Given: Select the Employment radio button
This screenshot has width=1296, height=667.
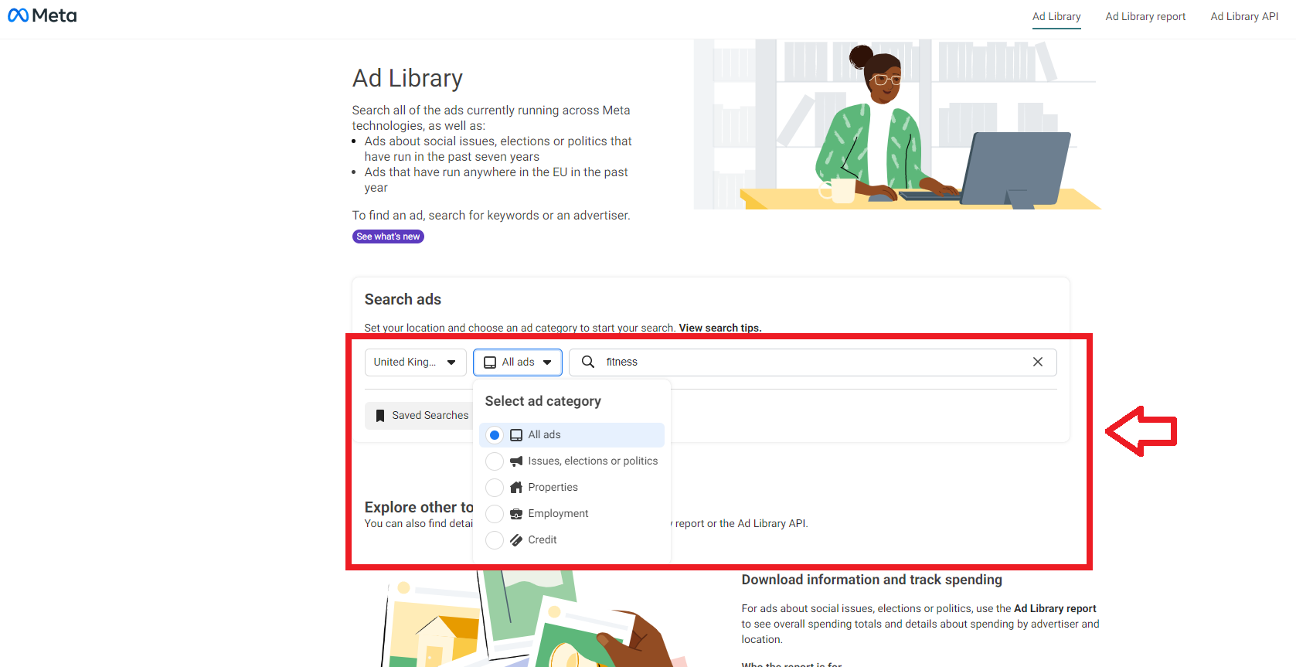Looking at the screenshot, I should pyautogui.click(x=495, y=514).
